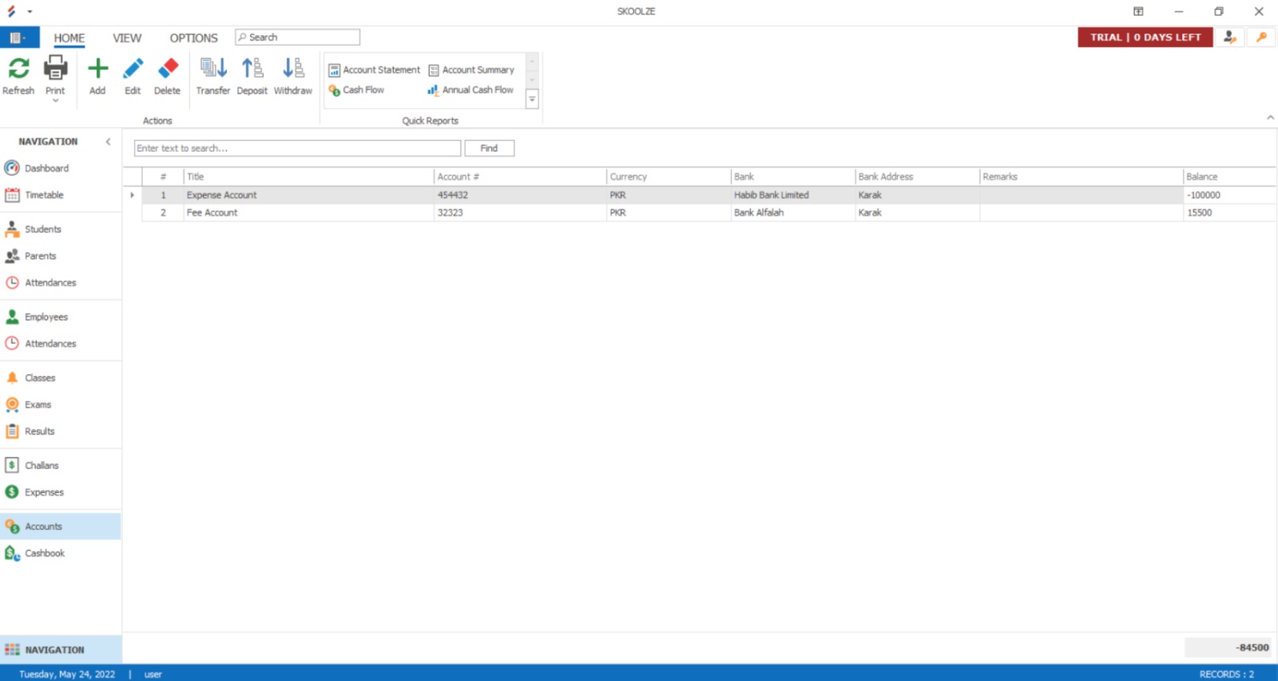Switch to the VIEW tab
This screenshot has width=1278, height=681.
click(127, 38)
